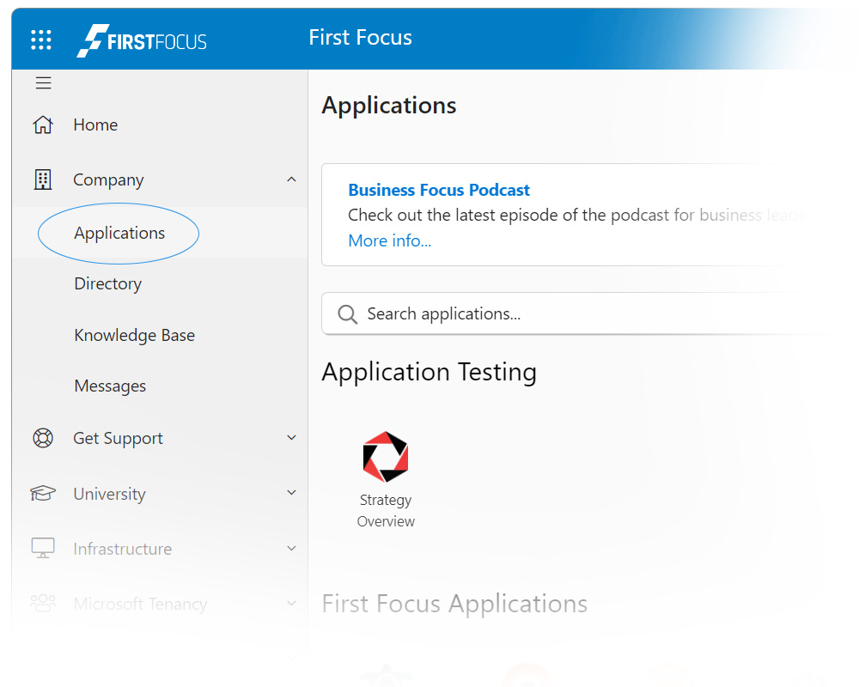This screenshot has height=687, width=859.
Task: Open the Messages section
Action: pos(110,386)
